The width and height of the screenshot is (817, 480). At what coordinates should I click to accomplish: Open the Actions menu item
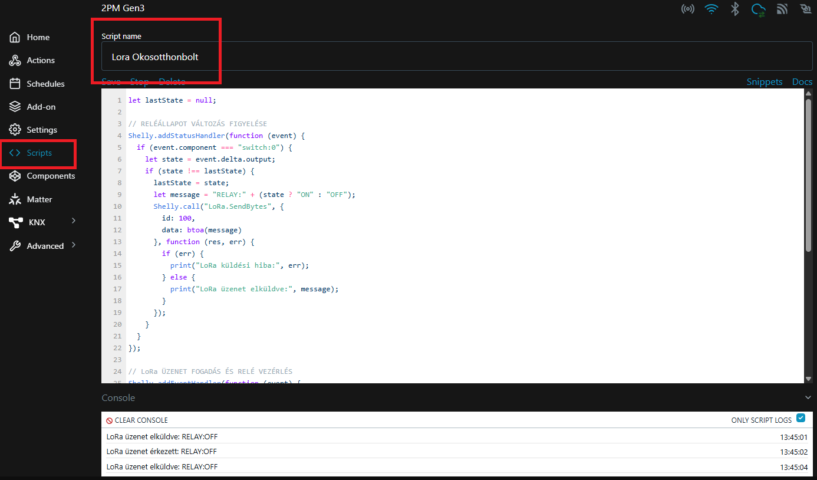coord(41,60)
